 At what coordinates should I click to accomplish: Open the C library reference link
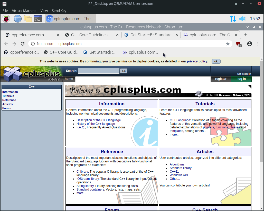pos(82,172)
